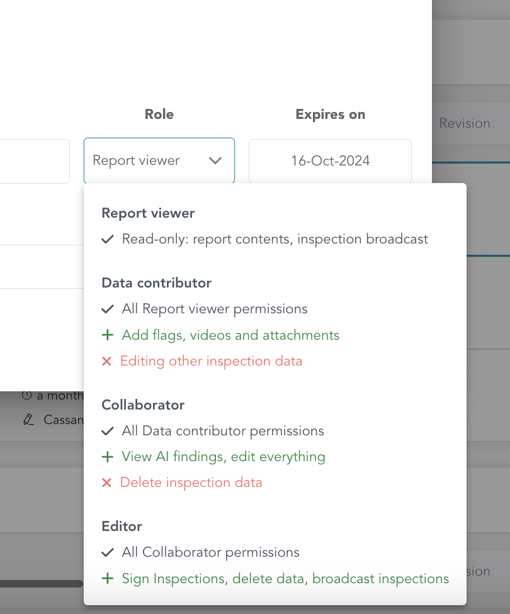The height and width of the screenshot is (614, 510).
Task: Click red X beside Delete inspection data
Action: pos(106,483)
